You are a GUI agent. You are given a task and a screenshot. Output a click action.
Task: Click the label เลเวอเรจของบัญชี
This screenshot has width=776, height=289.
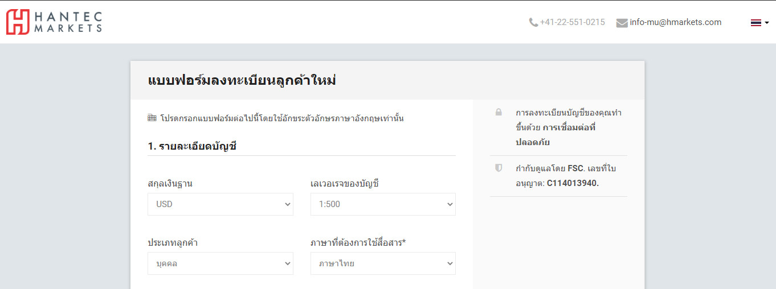coord(345,184)
